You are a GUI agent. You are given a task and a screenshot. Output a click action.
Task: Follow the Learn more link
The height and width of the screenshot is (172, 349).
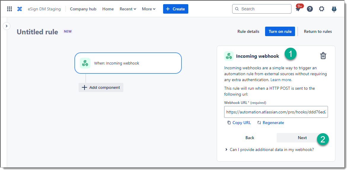[281, 80]
